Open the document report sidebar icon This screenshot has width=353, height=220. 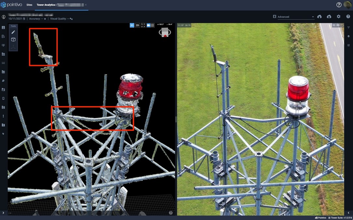tap(3, 36)
